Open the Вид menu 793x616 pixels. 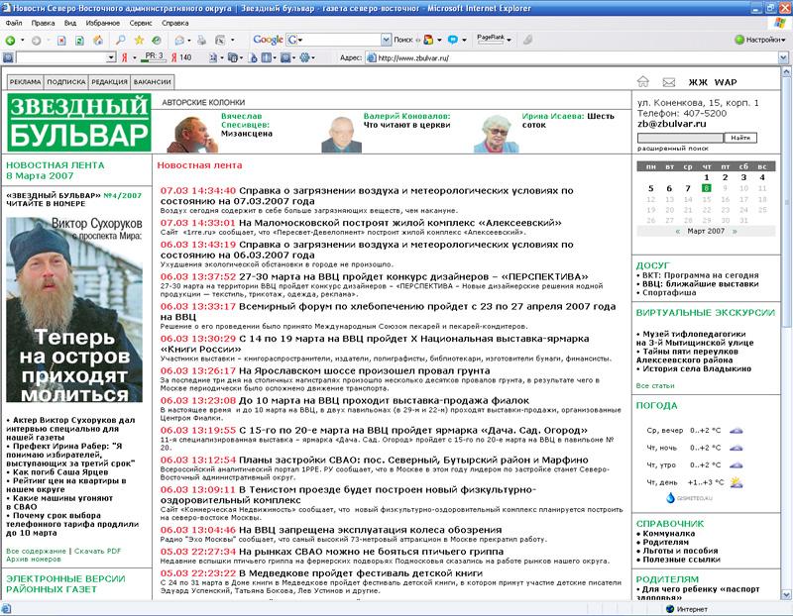(70, 23)
